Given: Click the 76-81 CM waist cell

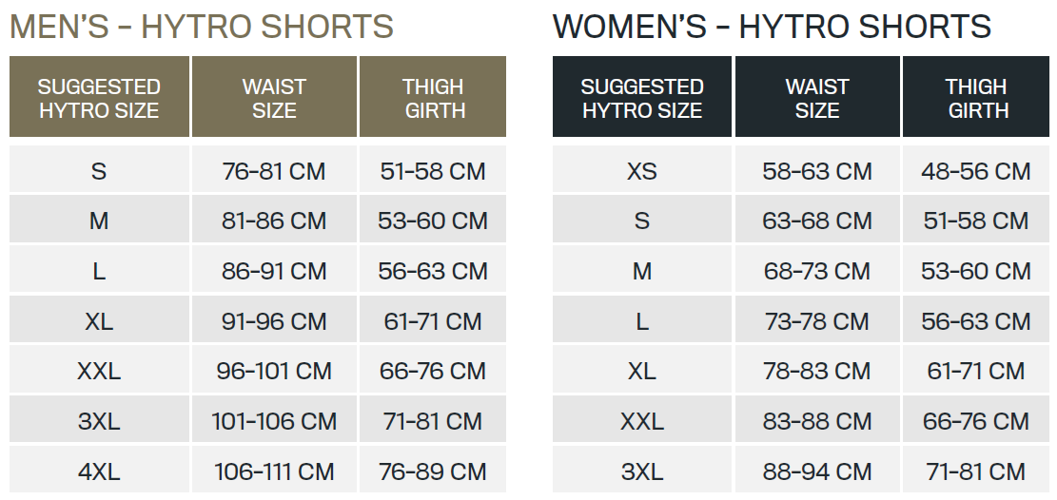Looking at the screenshot, I should [274, 171].
